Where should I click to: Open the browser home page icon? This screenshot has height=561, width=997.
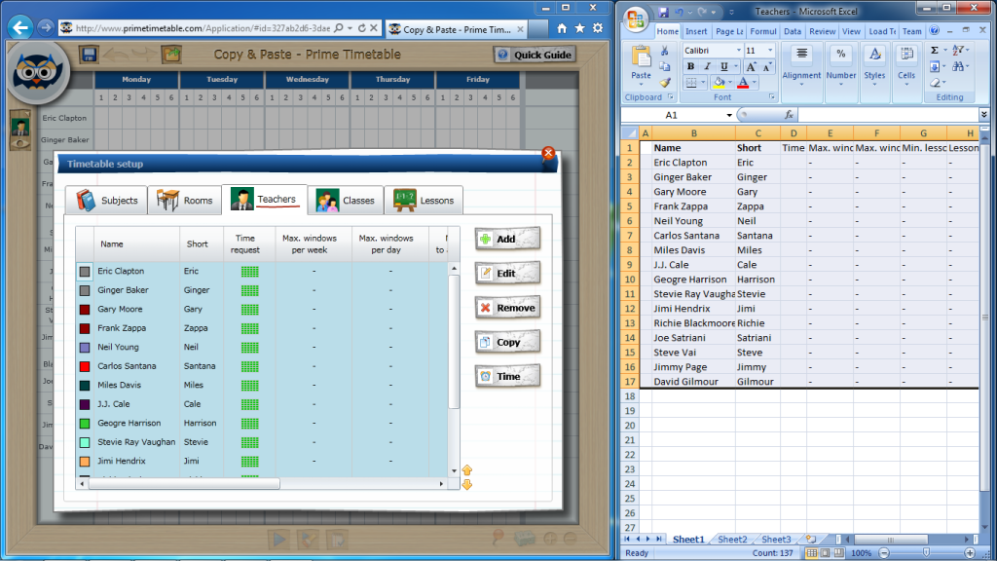tap(562, 28)
